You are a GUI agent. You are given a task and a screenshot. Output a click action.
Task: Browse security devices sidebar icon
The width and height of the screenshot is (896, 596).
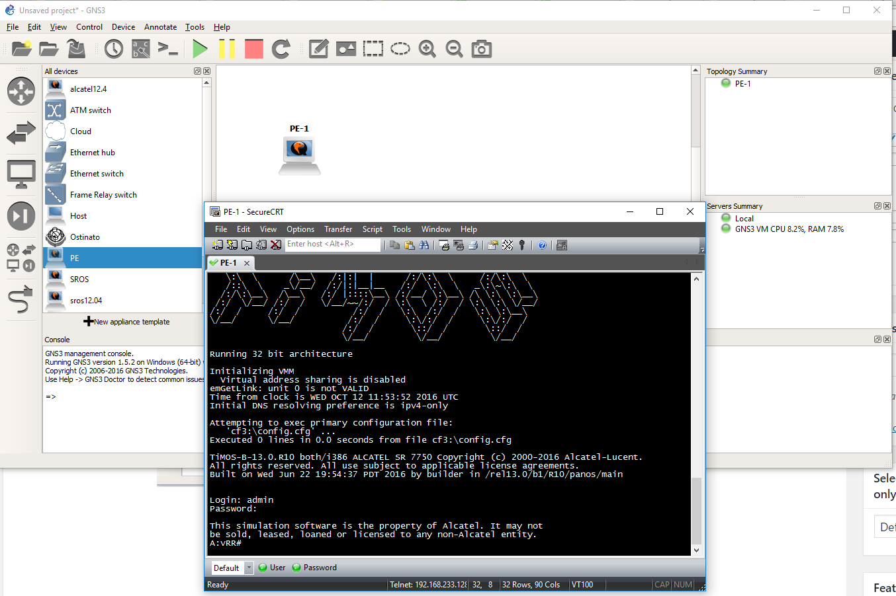(x=21, y=216)
